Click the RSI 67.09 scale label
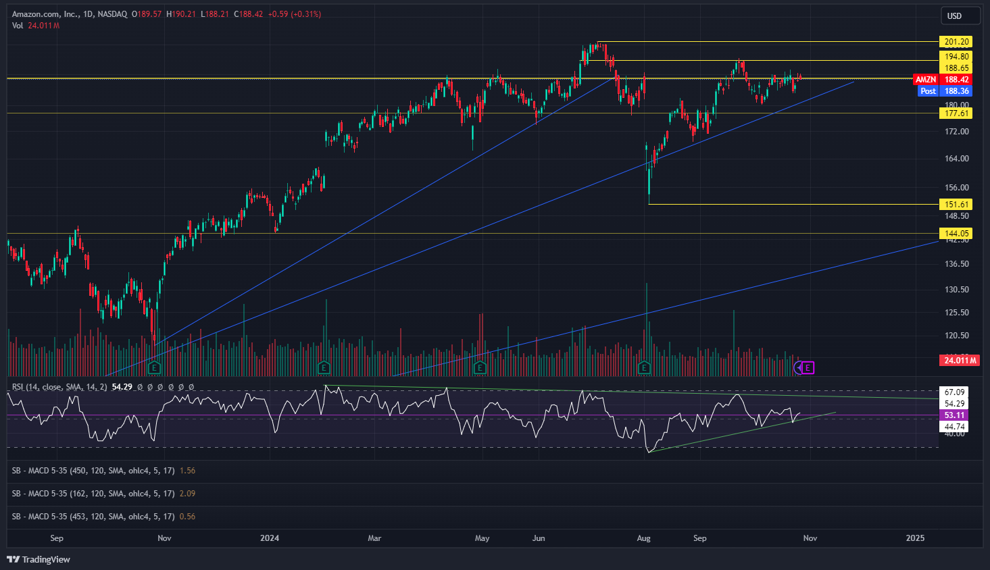The image size is (990, 570). (954, 392)
